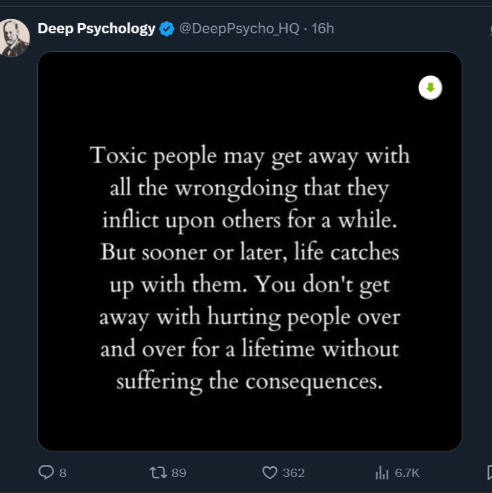
Task: Like the post with the heart icon
Action: 270,473
